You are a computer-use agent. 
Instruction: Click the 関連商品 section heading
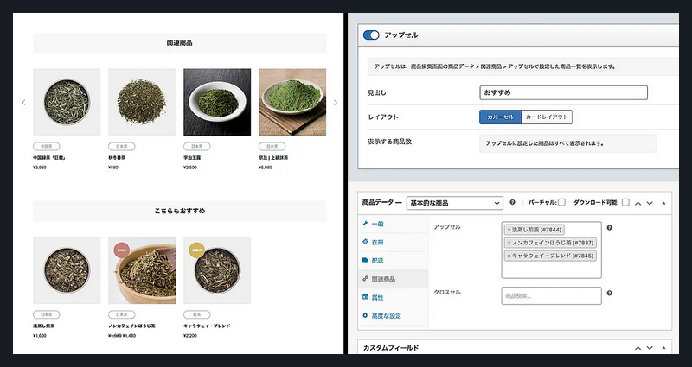pos(180,43)
